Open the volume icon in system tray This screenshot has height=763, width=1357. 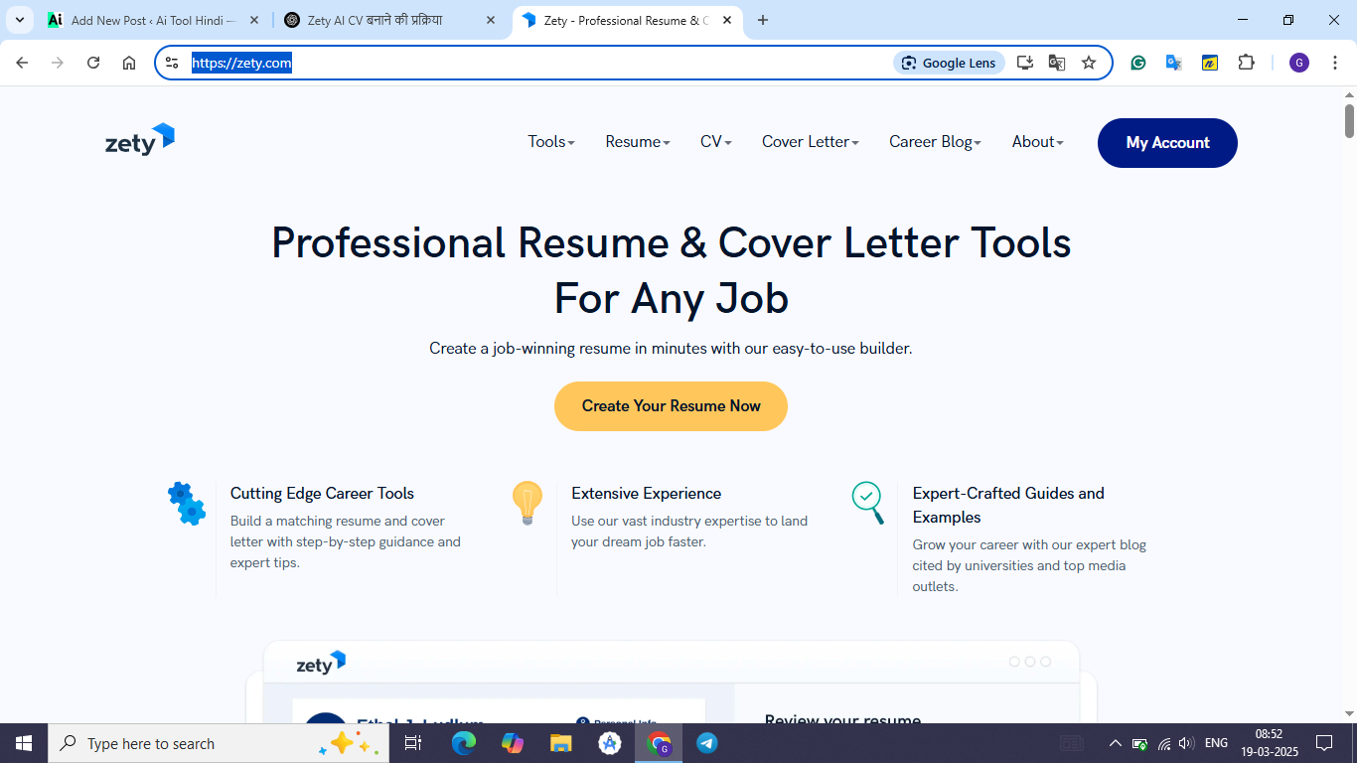point(1186,743)
